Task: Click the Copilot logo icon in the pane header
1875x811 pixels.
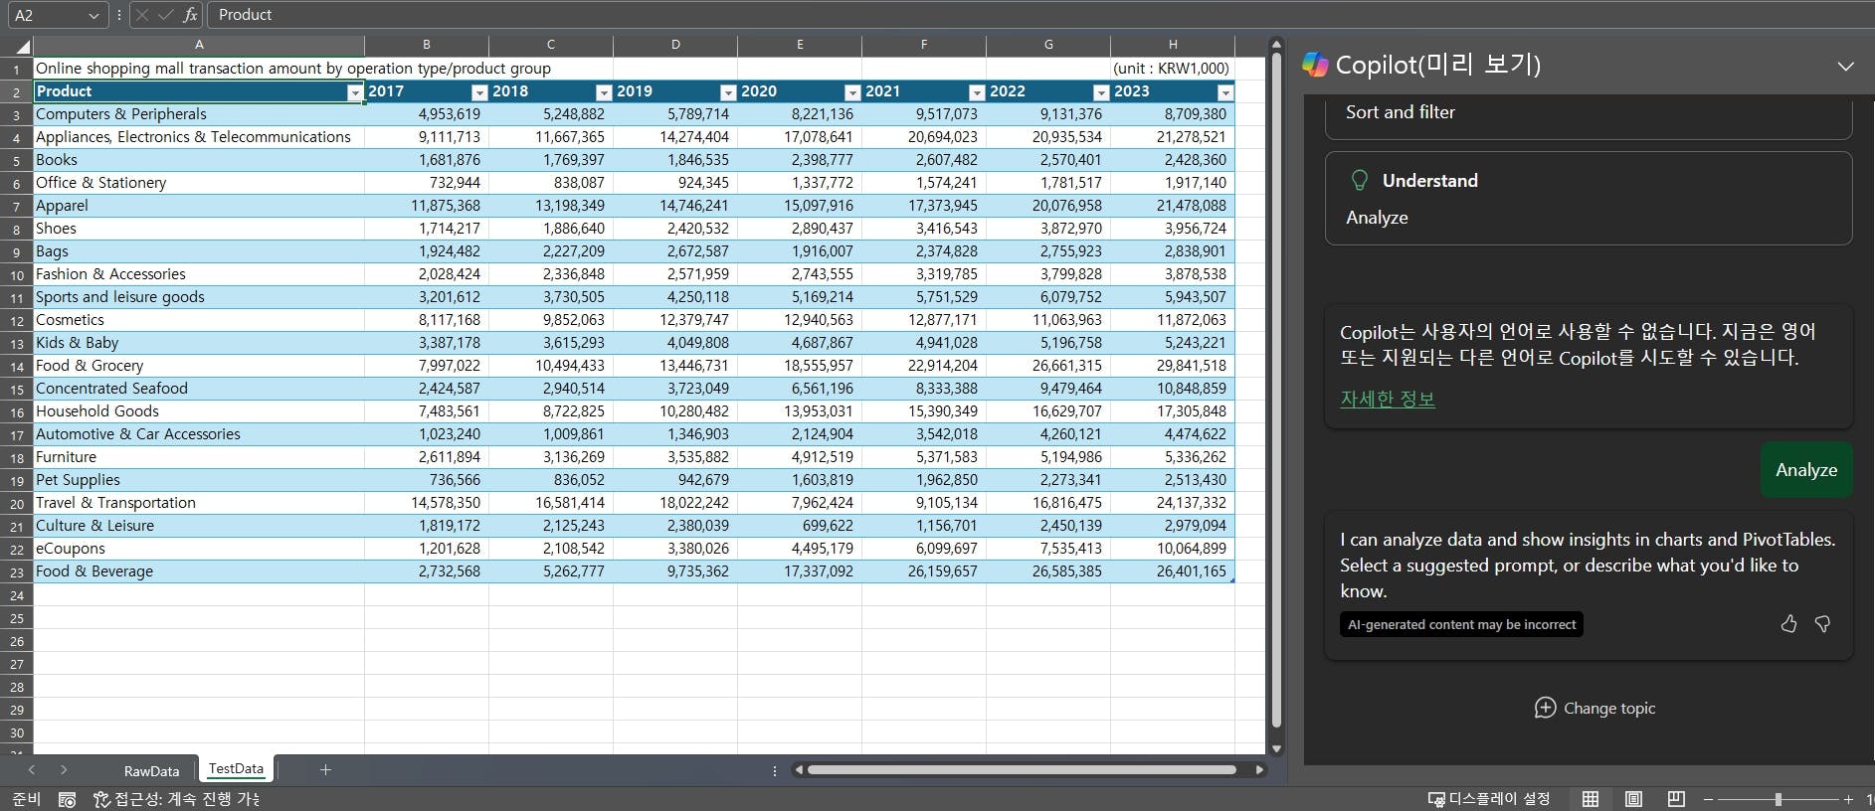Action: pos(1315,65)
